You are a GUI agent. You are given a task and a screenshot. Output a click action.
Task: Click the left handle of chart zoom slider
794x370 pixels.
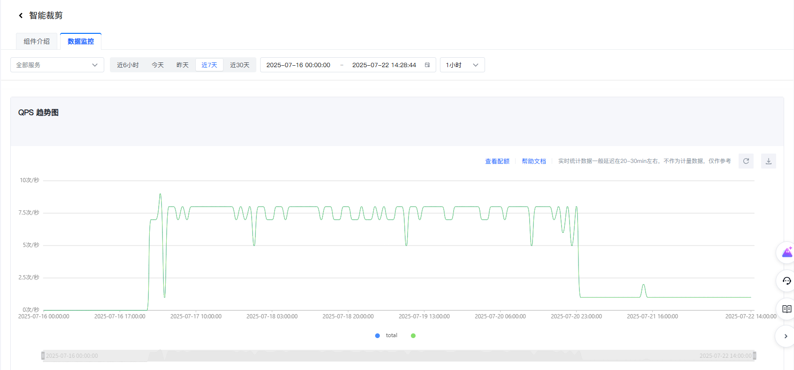(x=43, y=356)
